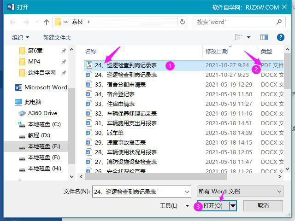Open 所有 Word 文档 file type dropdown
This screenshot has width=295, height=221.
coord(240,192)
